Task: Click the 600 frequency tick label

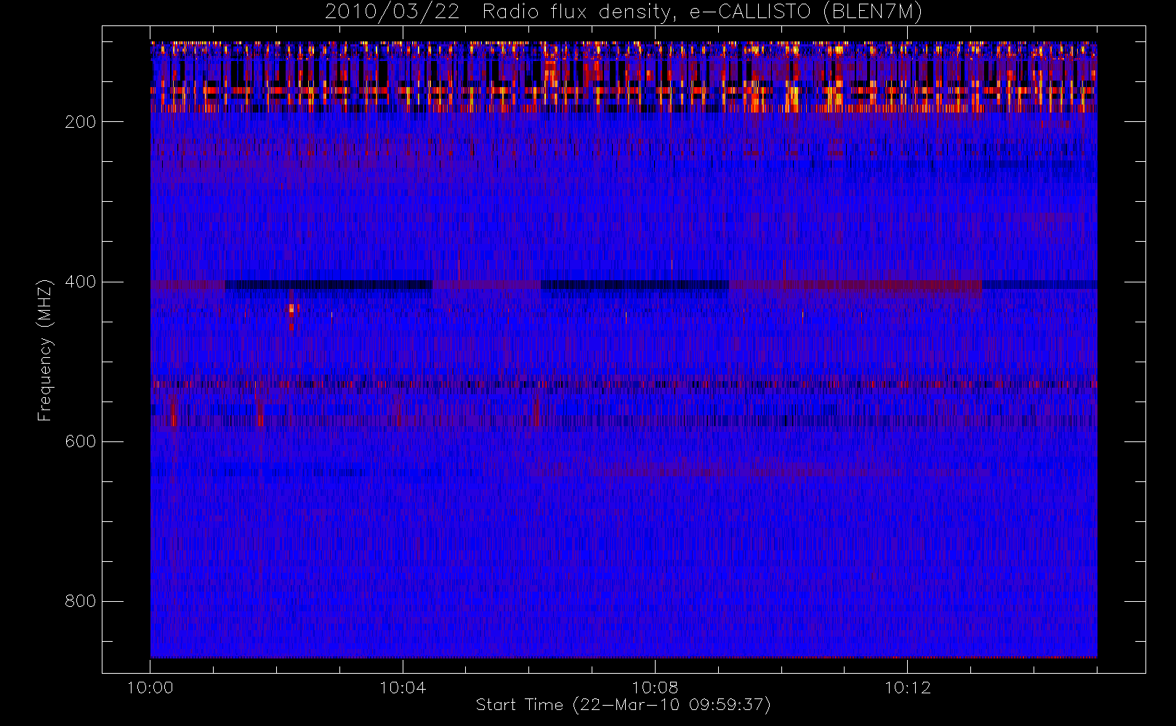Action: tap(80, 441)
